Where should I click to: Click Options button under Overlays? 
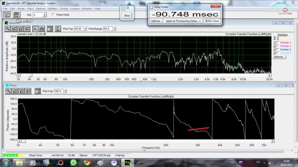(279, 57)
